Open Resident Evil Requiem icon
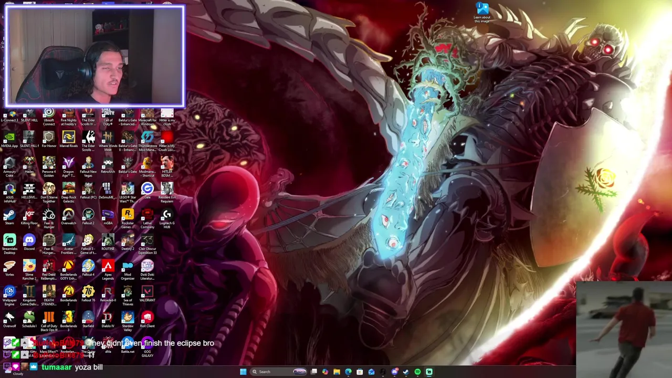672x378 pixels. pos(167,192)
